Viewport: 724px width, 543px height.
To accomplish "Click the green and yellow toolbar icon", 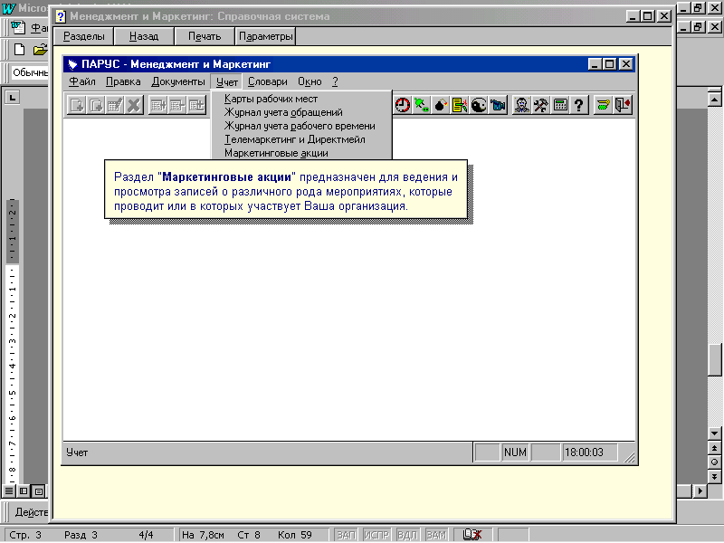I will coord(603,105).
